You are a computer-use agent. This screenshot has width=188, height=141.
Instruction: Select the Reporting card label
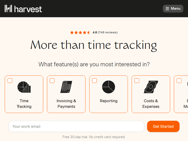click(x=109, y=101)
